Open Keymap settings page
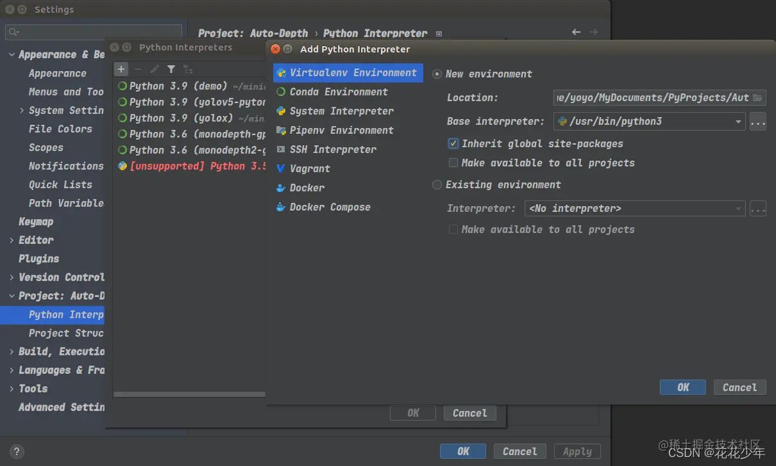Image resolution: width=776 pixels, height=466 pixels. pyautogui.click(x=36, y=221)
